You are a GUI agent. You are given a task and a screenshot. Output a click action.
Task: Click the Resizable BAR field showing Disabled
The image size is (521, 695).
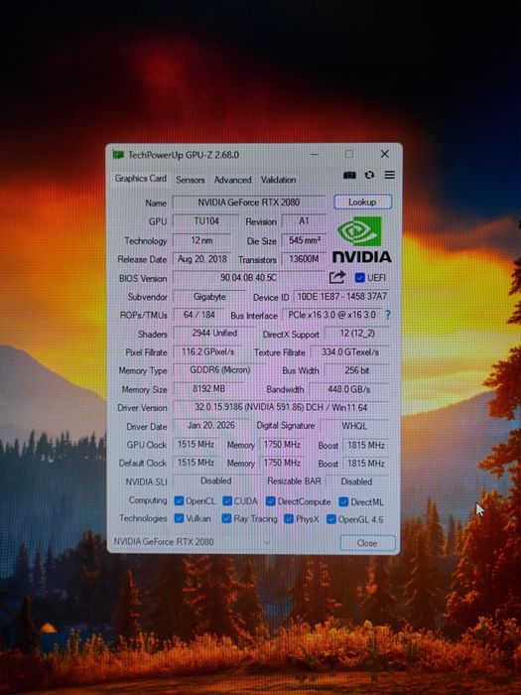tap(357, 482)
